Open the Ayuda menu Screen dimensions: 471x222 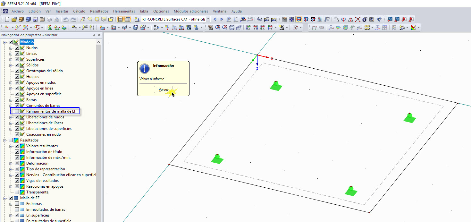[x=237, y=11]
